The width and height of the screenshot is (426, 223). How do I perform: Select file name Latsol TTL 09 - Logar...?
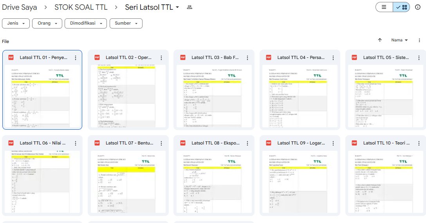(301, 143)
